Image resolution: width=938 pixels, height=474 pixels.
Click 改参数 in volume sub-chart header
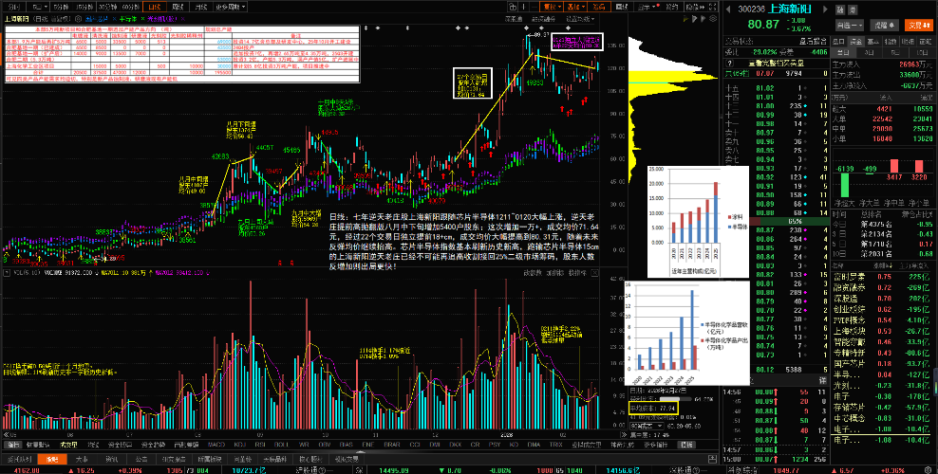(533, 273)
